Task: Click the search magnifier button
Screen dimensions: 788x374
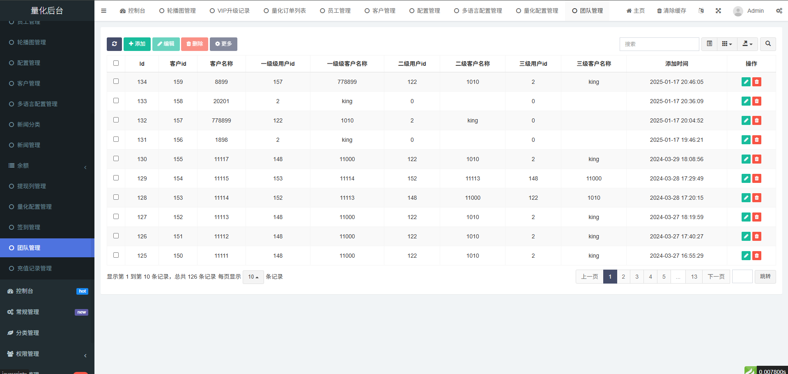Action: pos(768,44)
